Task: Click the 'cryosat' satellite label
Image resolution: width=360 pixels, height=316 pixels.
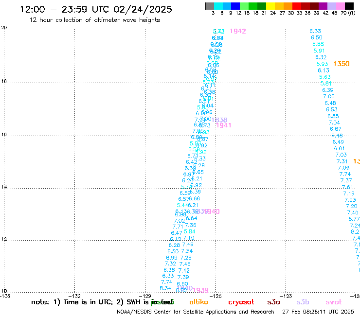Action: pos(241,302)
